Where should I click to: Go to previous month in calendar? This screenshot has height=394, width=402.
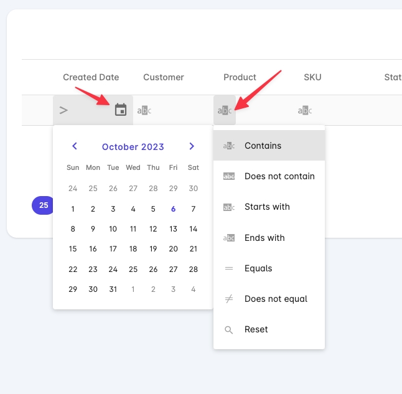click(75, 146)
